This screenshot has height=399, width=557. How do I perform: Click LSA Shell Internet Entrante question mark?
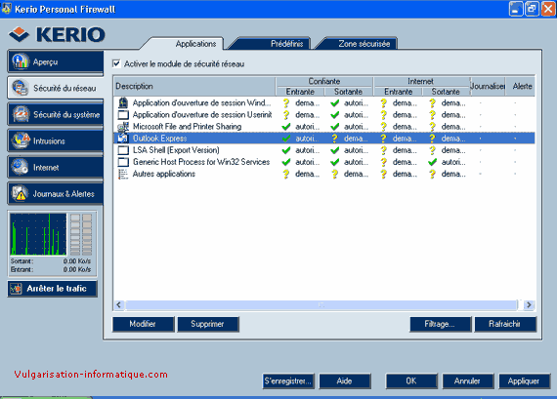(x=383, y=150)
